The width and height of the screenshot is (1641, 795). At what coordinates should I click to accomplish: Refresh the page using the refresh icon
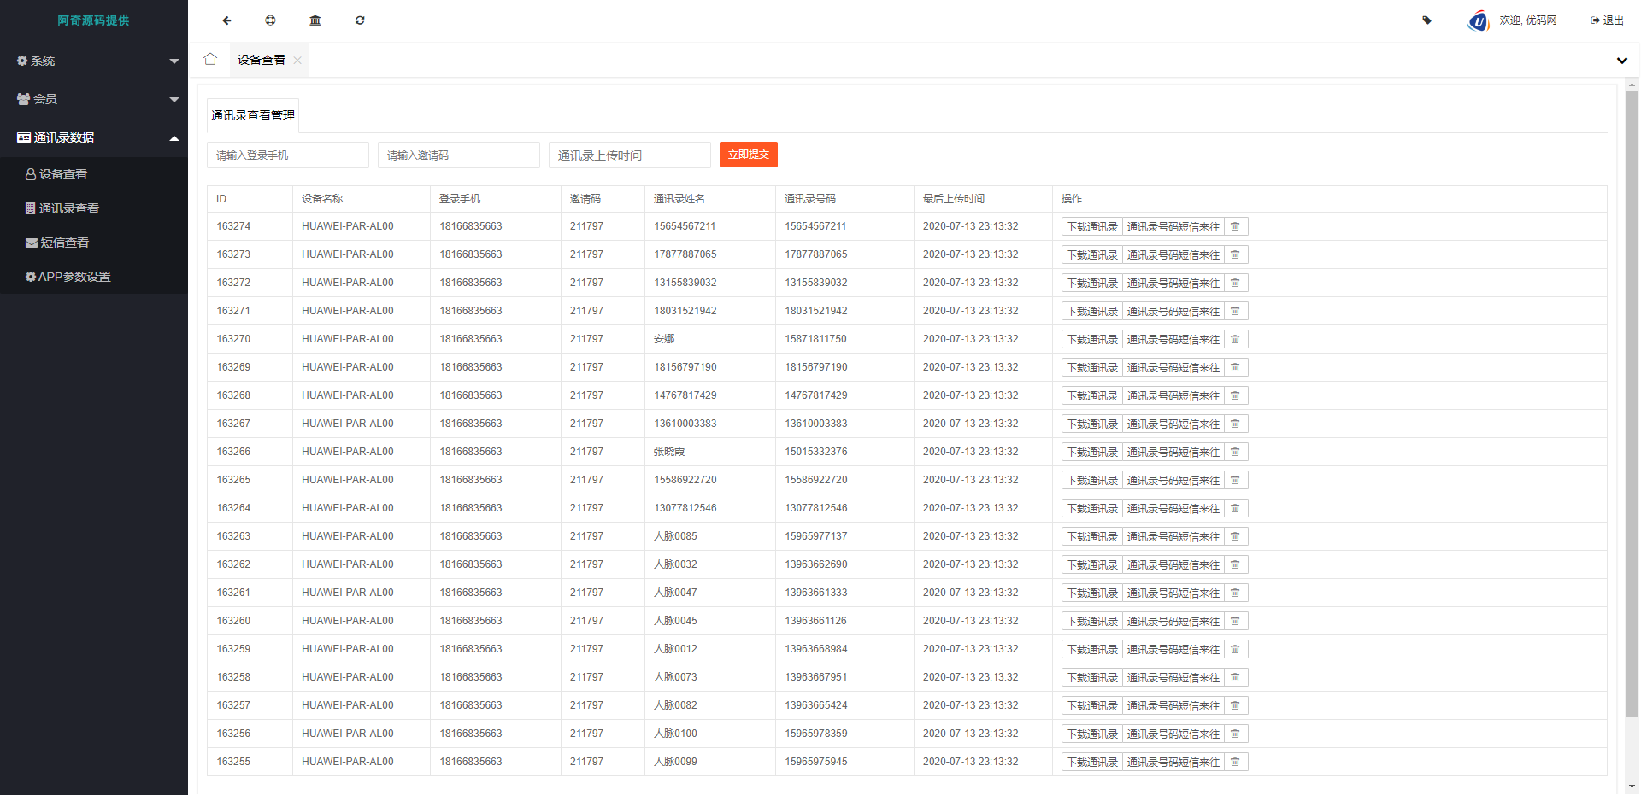pyautogui.click(x=359, y=20)
